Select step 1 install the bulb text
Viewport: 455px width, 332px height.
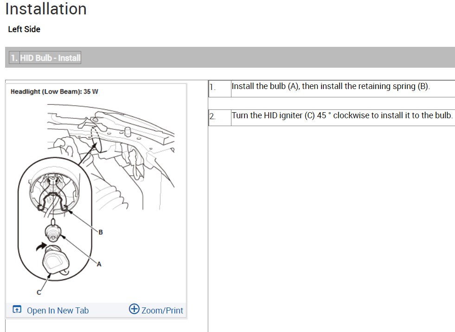pyautogui.click(x=331, y=86)
